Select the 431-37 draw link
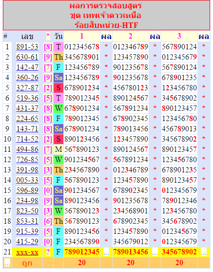Screen dimensions: 213x272 [27, 108]
